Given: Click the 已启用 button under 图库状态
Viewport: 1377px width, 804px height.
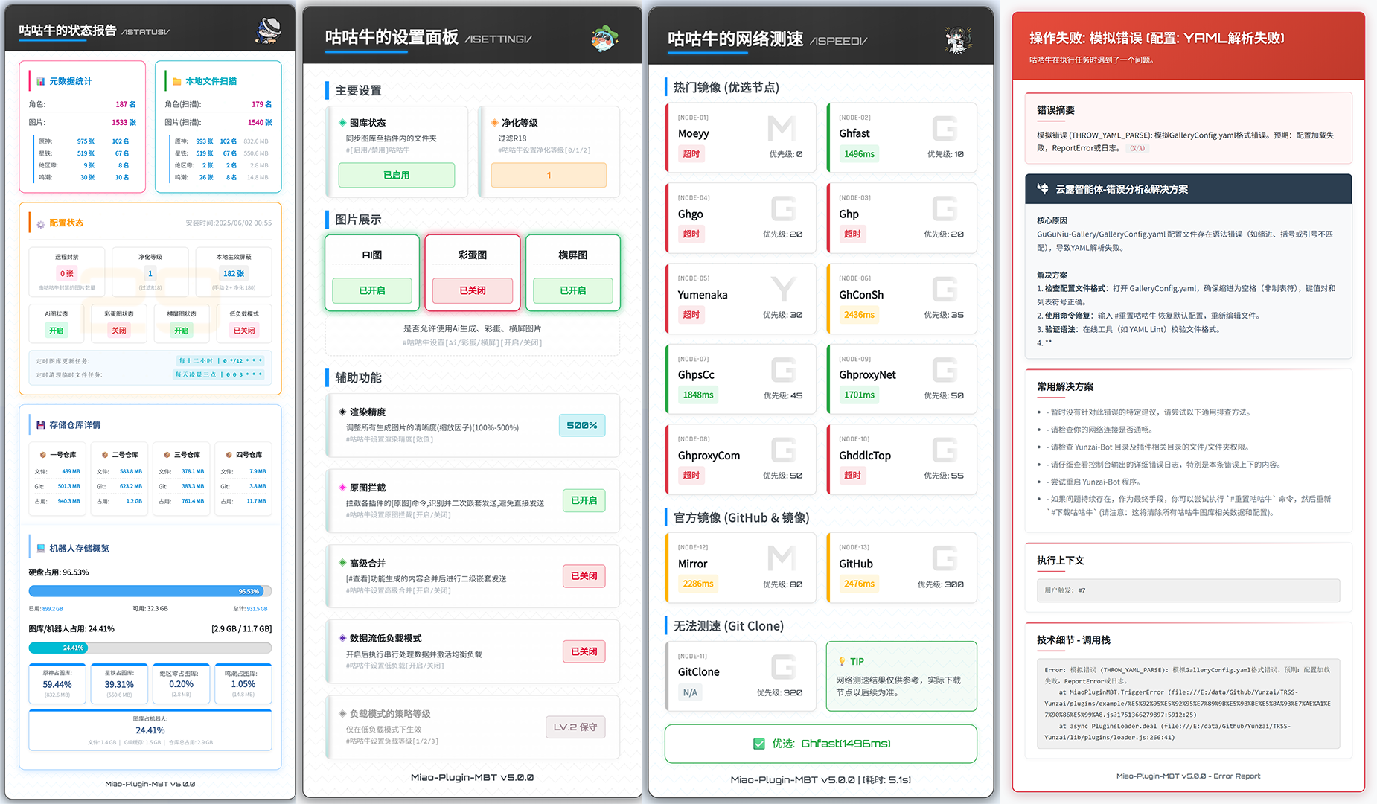Looking at the screenshot, I should tap(397, 175).
